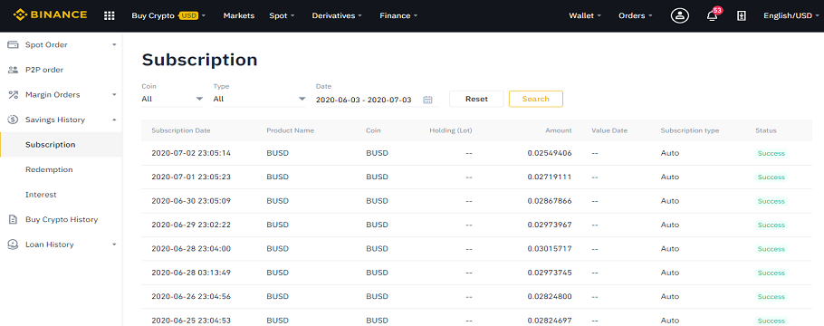Click the app download icon
This screenshot has width=824, height=326.
[741, 15]
